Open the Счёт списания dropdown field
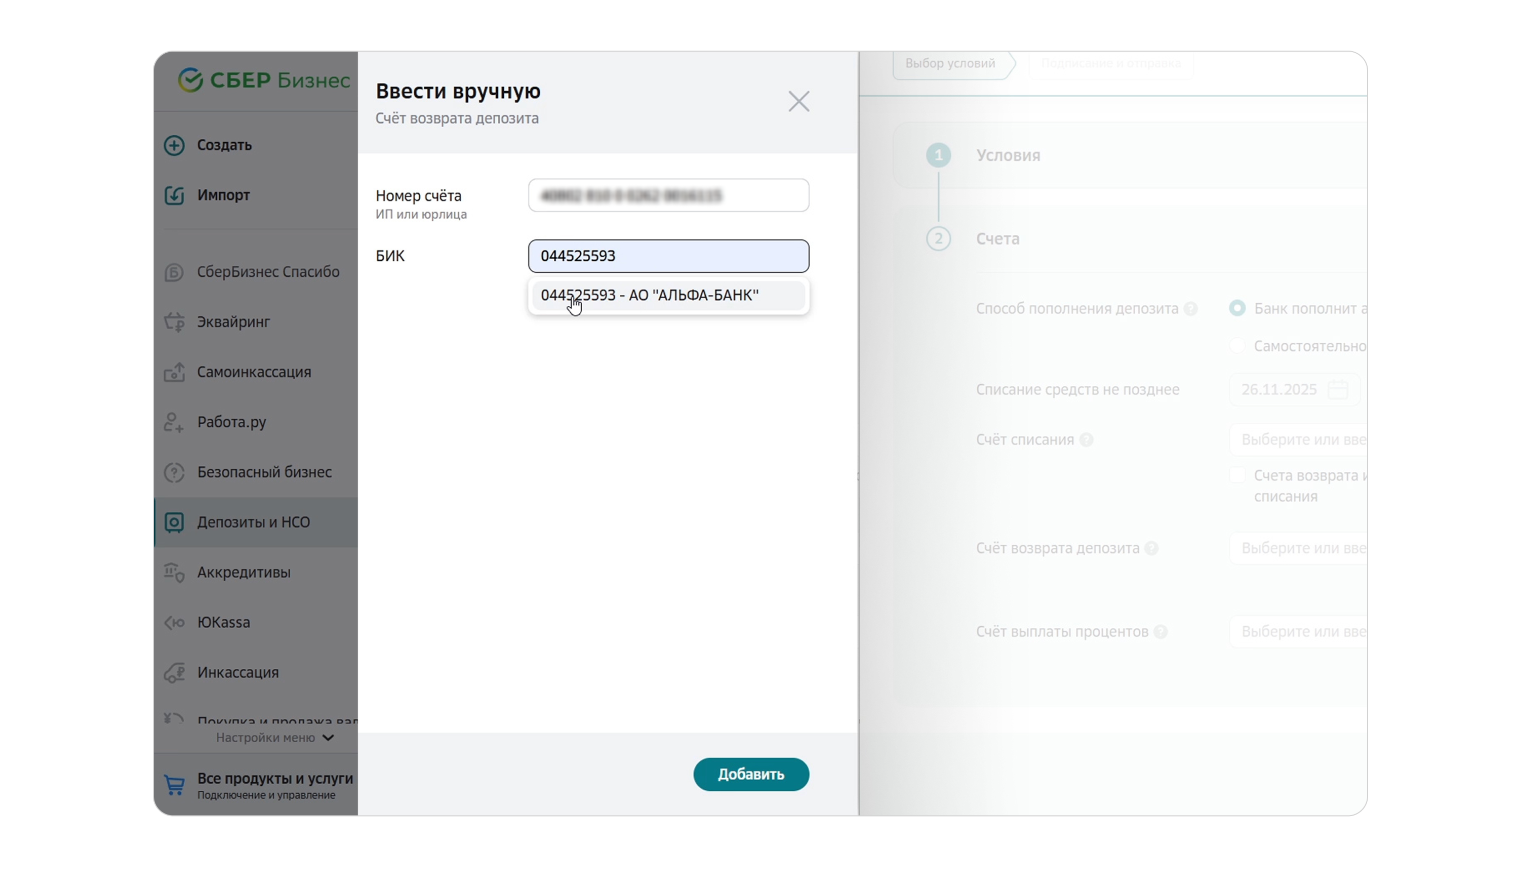Image resolution: width=1519 pixels, height=891 pixels. coord(1297,440)
